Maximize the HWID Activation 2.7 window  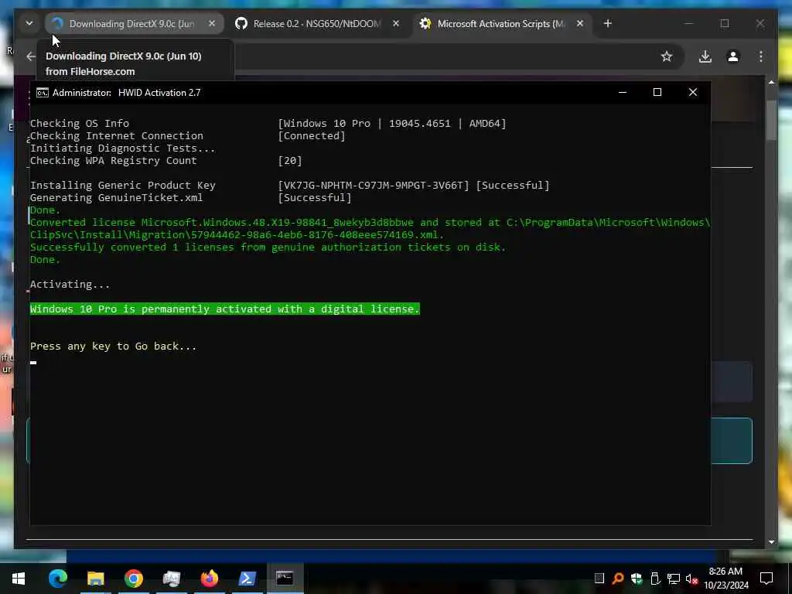pos(657,93)
